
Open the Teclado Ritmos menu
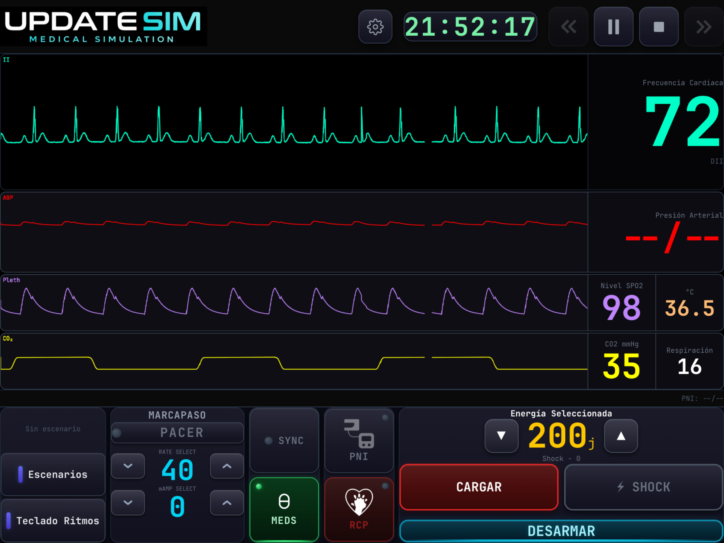tap(53, 520)
